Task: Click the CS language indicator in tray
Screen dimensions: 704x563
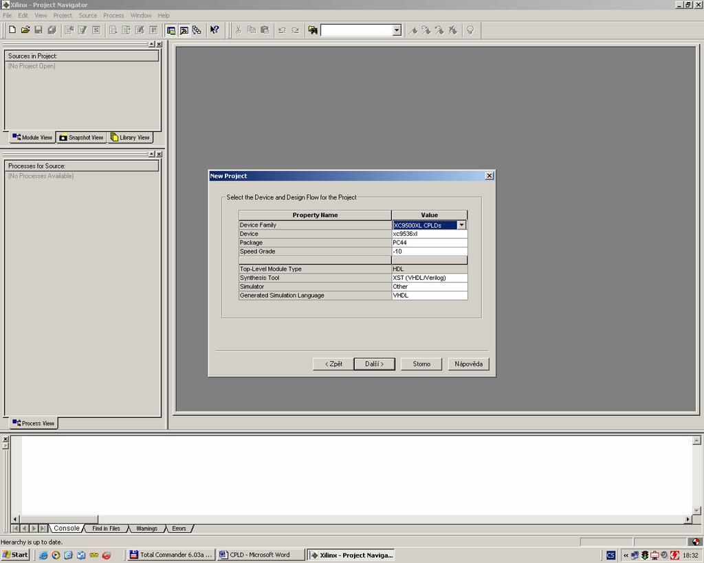Action: pyautogui.click(x=610, y=555)
